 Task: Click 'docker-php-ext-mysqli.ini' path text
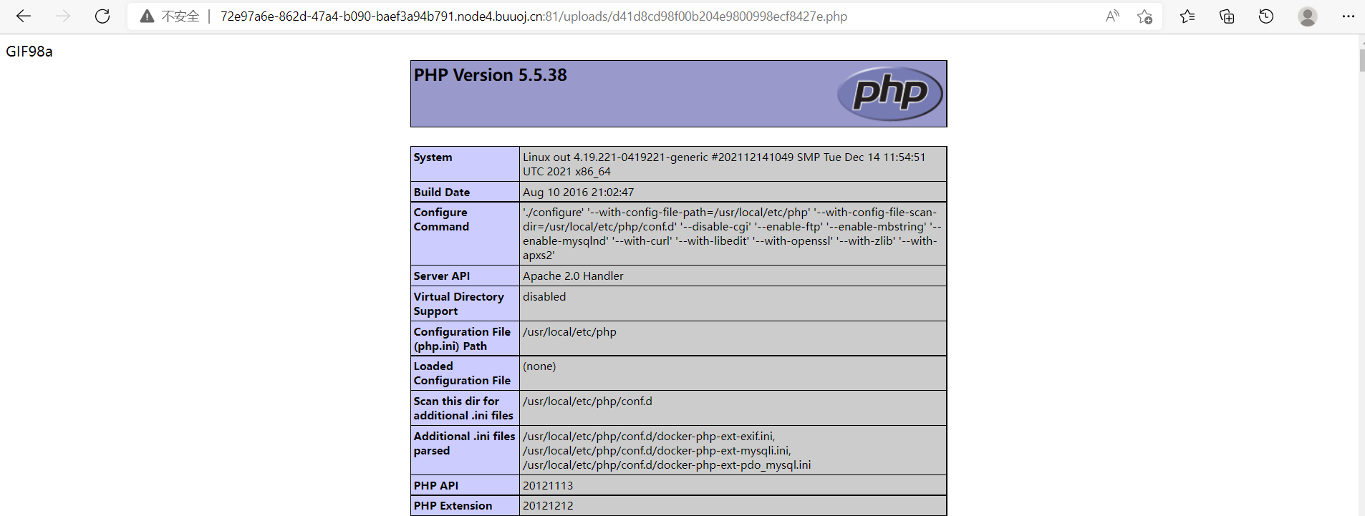tap(657, 450)
